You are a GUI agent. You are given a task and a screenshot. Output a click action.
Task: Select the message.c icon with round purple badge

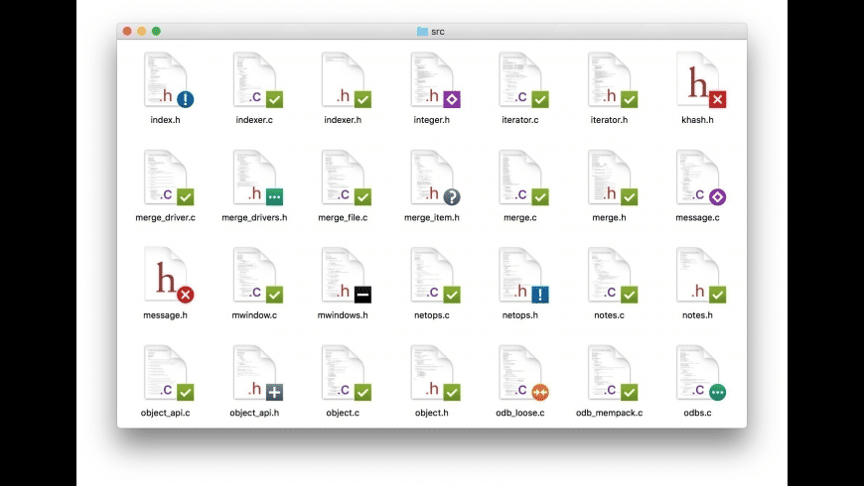click(700, 178)
